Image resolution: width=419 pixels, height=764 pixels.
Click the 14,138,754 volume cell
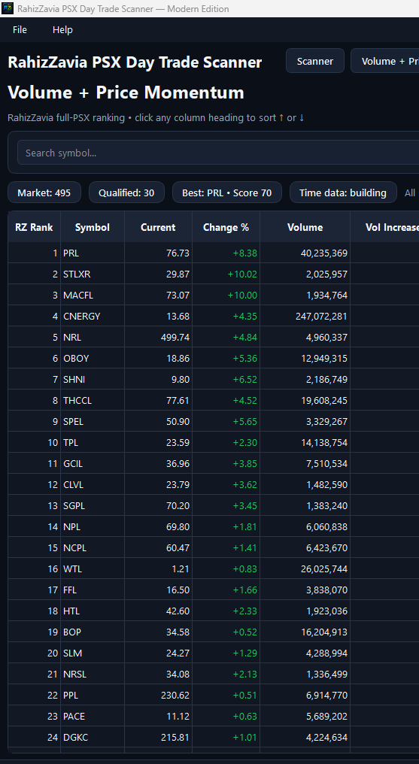pyautogui.click(x=305, y=442)
